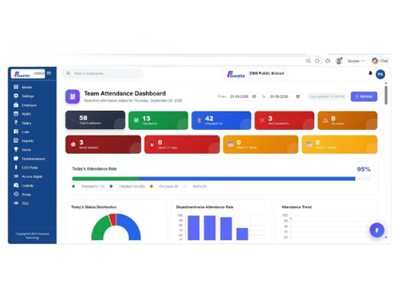Open the Loan sidebar icon
The image size is (399, 299).
(16, 132)
